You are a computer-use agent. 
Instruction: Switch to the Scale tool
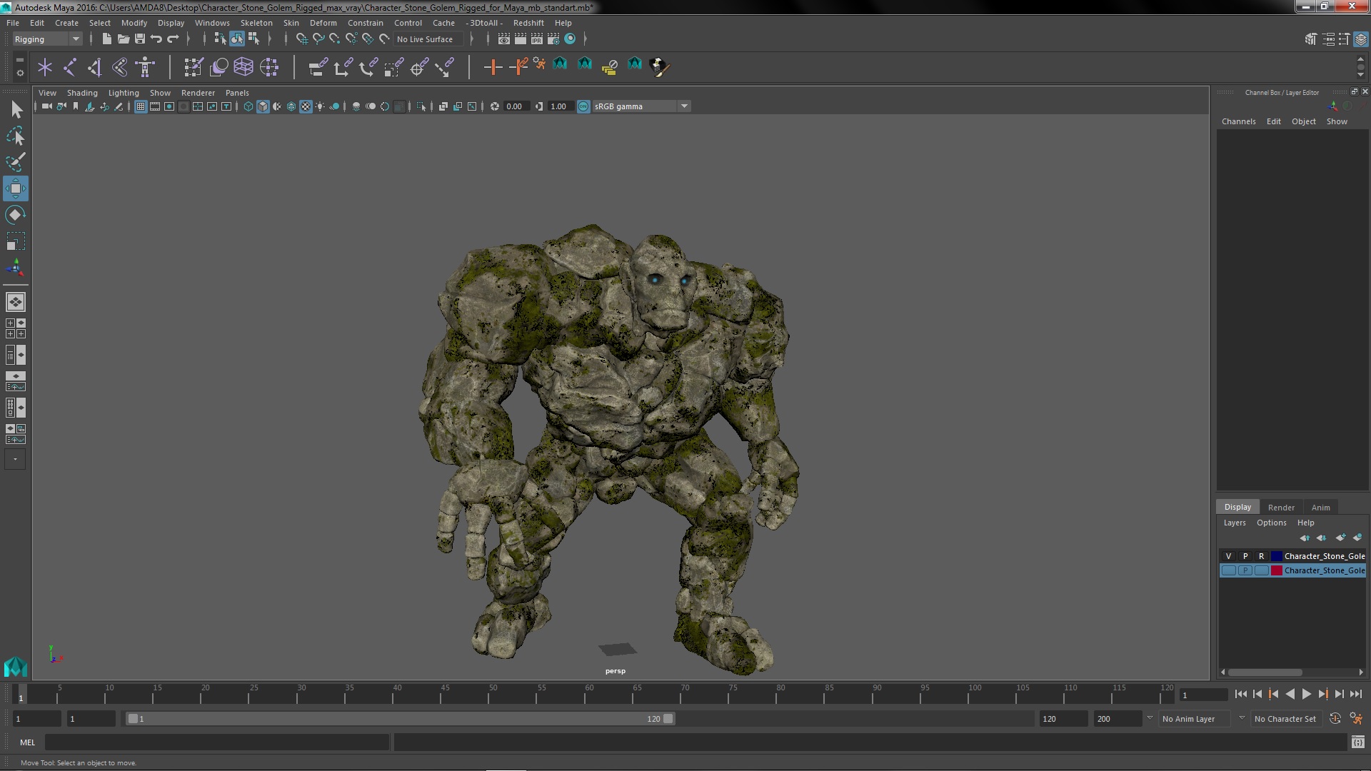(x=16, y=241)
